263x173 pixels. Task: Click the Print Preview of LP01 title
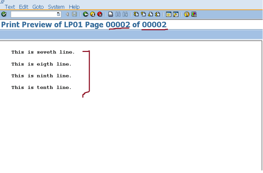[84, 25]
